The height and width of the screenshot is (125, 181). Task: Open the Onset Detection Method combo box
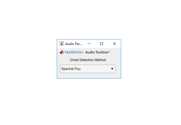(88, 69)
